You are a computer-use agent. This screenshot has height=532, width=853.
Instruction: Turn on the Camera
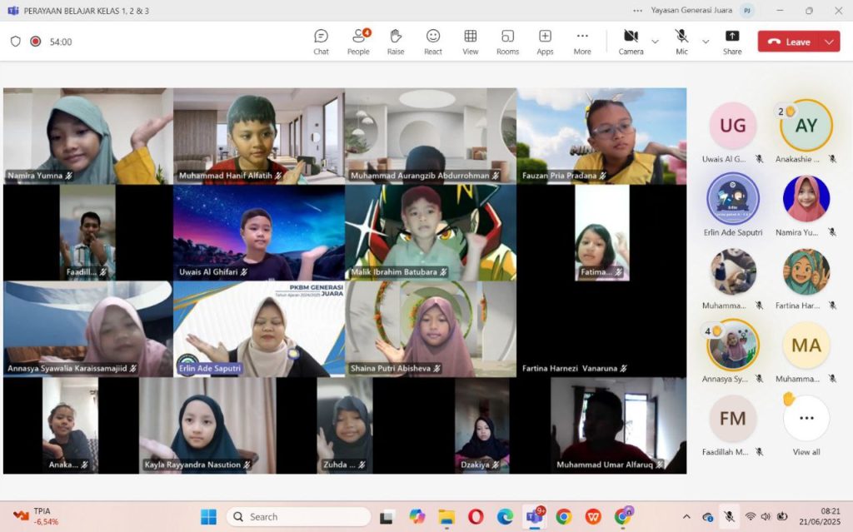tap(631, 42)
